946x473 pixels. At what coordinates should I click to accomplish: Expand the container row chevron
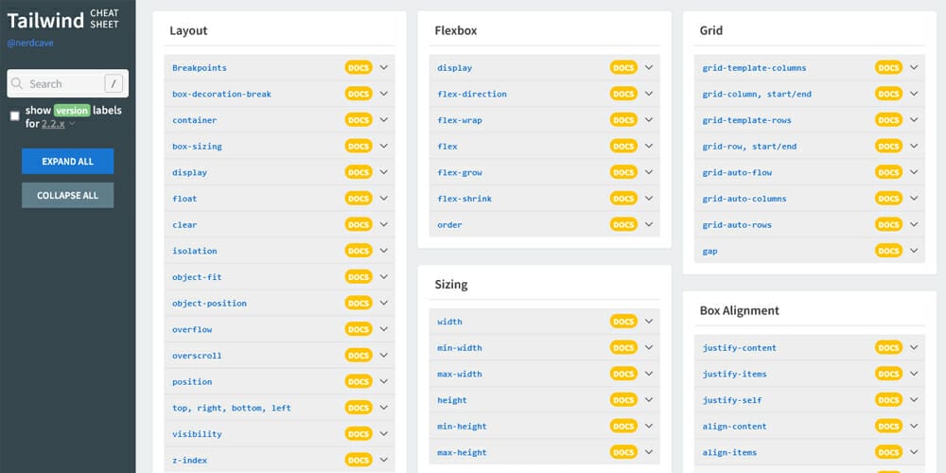[384, 119]
